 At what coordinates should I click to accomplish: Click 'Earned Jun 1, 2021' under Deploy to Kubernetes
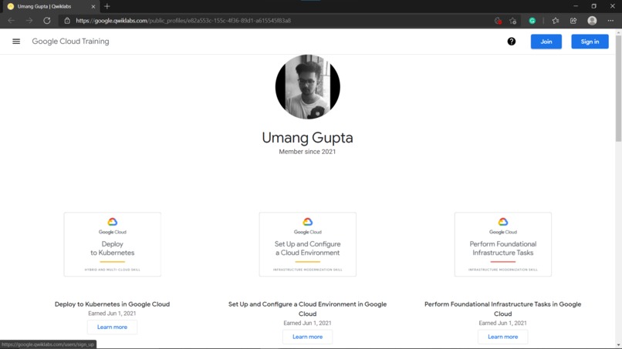[x=112, y=314]
